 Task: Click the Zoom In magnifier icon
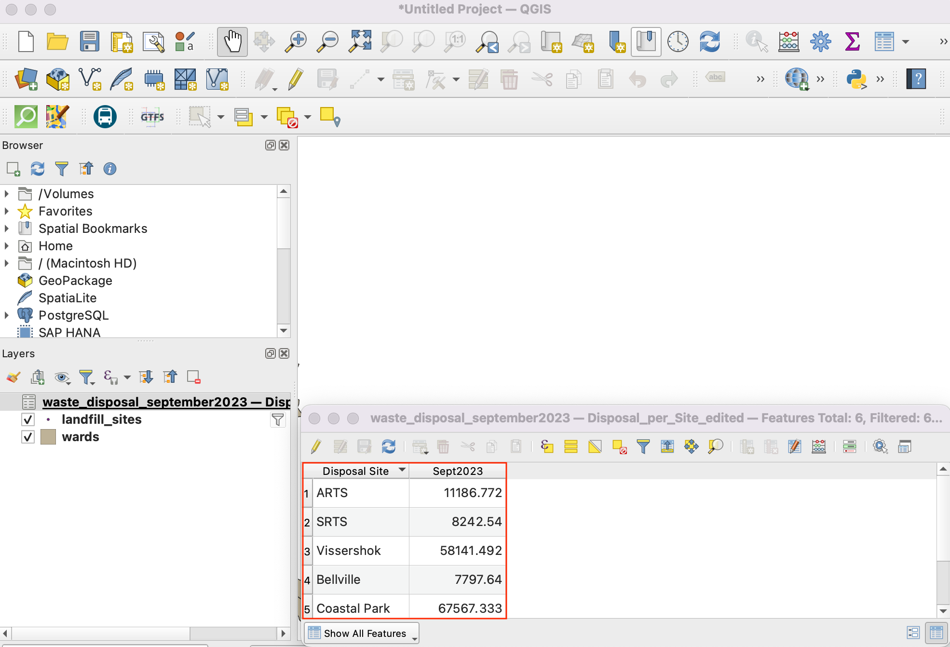click(296, 42)
